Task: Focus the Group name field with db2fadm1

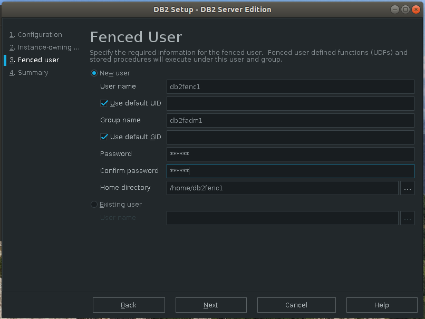Action: tap(290, 121)
